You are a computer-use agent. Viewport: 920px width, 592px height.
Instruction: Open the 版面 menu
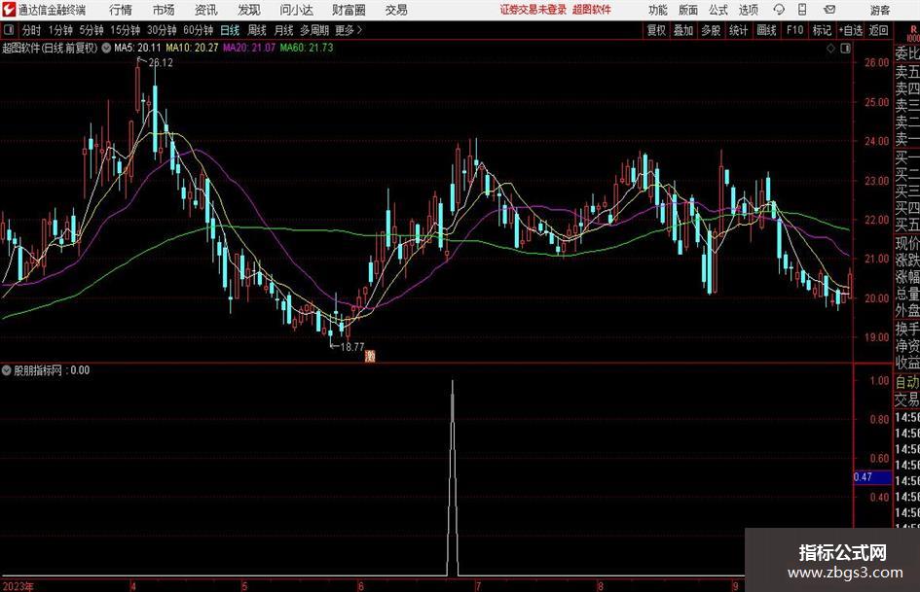pos(687,10)
